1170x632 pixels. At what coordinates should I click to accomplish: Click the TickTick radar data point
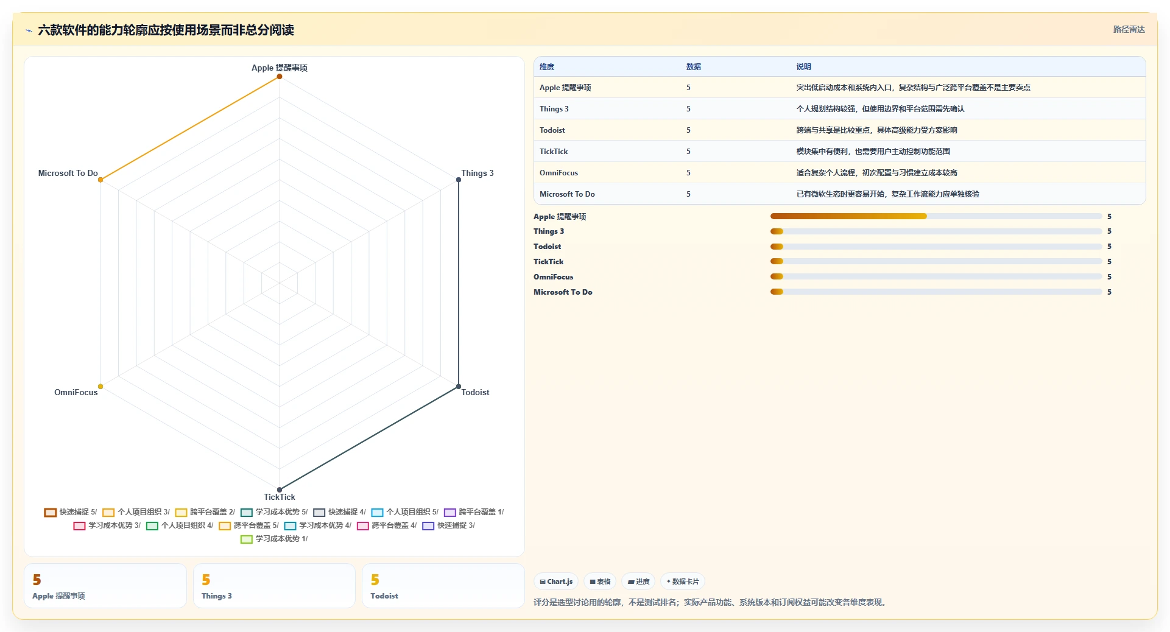280,490
